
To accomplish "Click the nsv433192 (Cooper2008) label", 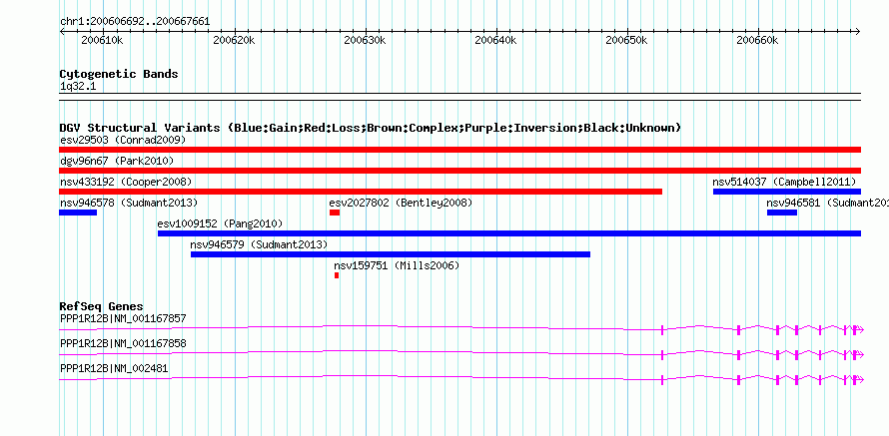I will [126, 182].
